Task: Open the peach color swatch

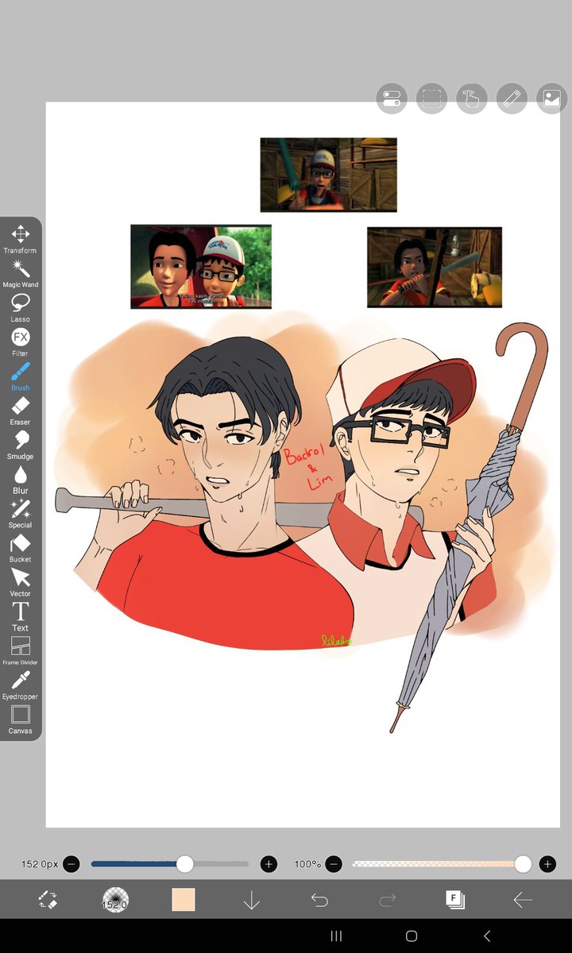Action: click(x=184, y=900)
